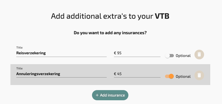Click the Add insurance button
Image resolution: width=222 pixels, height=104 pixels.
110,95
